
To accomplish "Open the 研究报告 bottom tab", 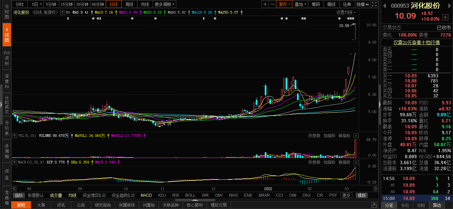I will 103,205.
